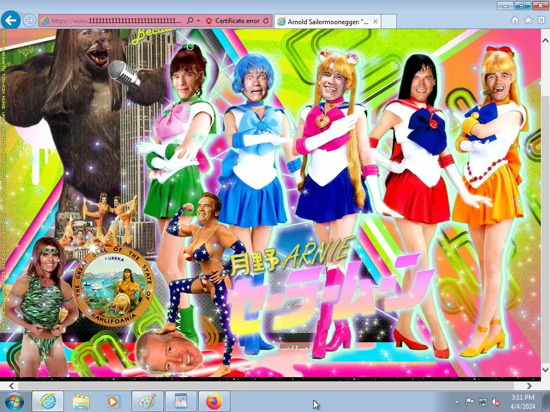Open WordPad document icon on taskbar

[x=180, y=401]
